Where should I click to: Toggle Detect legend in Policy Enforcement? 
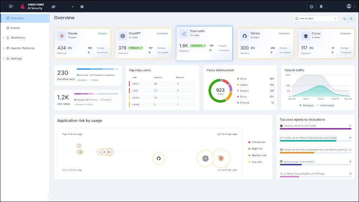(x=243, y=85)
